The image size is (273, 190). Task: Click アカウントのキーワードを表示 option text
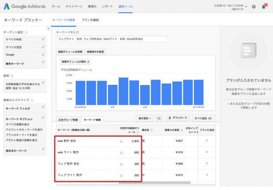point(24,130)
